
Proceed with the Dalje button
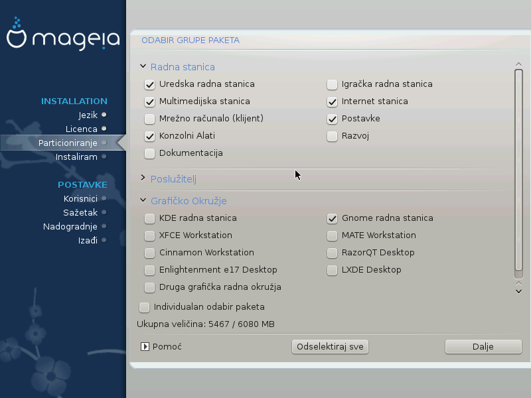pyautogui.click(x=483, y=347)
